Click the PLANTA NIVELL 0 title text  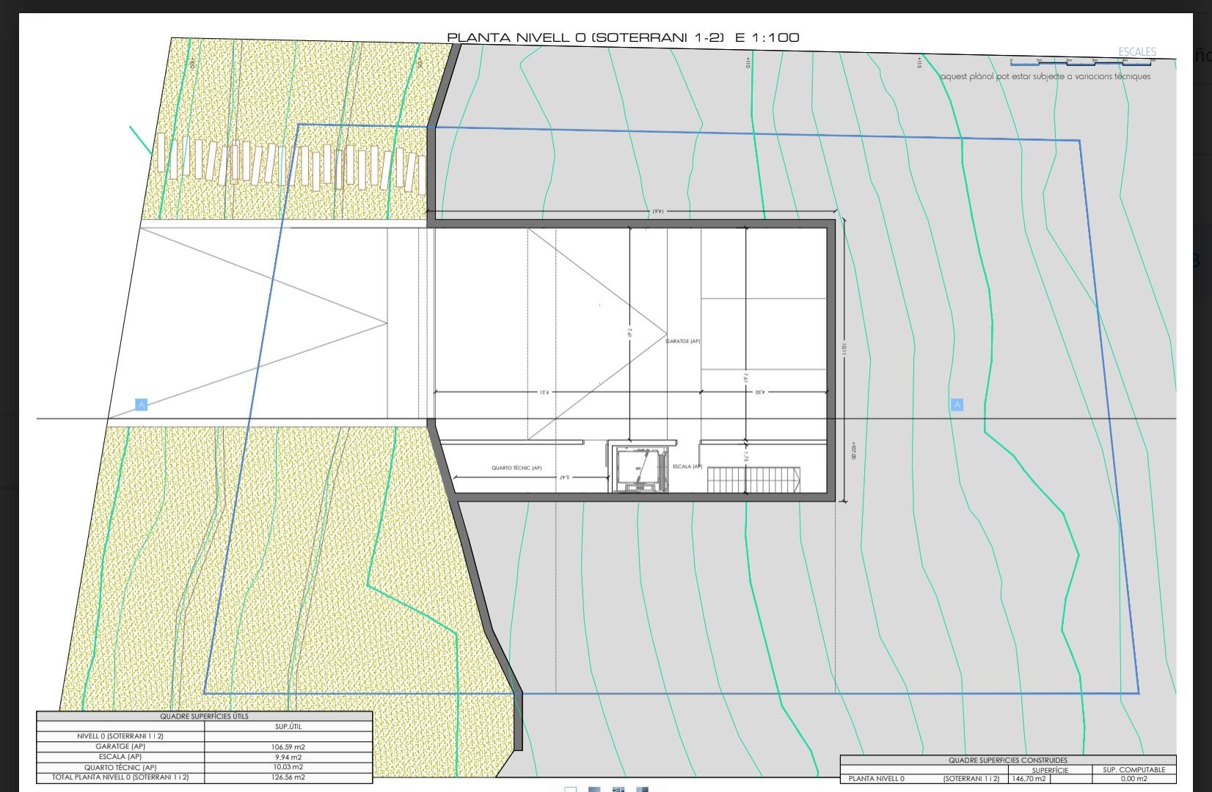click(x=623, y=37)
